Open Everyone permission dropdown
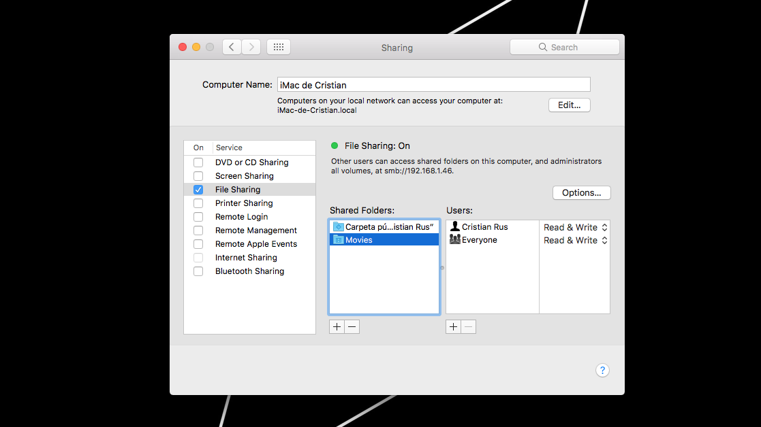Image resolution: width=761 pixels, height=427 pixels. [x=575, y=240]
